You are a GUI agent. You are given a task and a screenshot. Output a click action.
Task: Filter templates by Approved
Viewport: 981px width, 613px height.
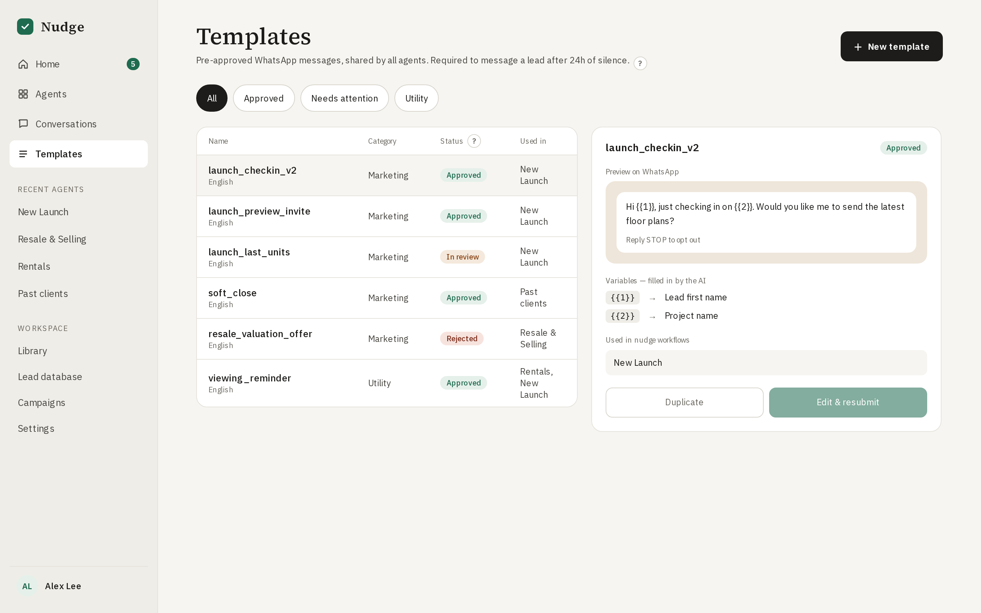point(264,98)
